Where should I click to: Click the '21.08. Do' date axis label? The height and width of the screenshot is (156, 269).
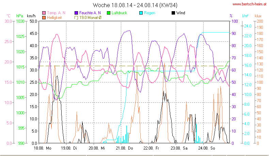tap(124, 148)
